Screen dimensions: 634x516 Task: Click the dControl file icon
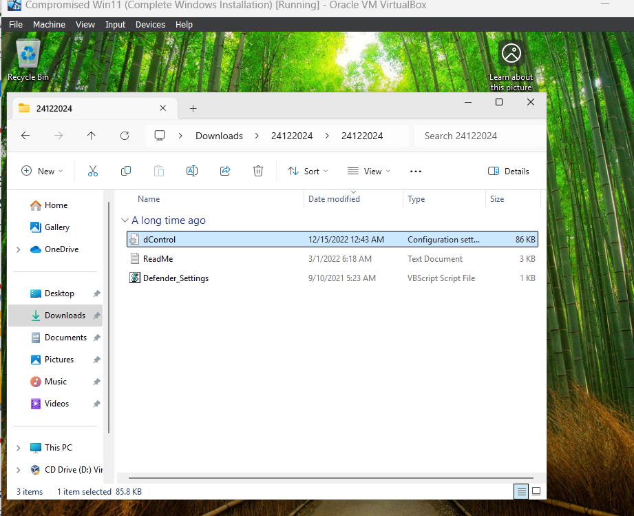(x=135, y=240)
